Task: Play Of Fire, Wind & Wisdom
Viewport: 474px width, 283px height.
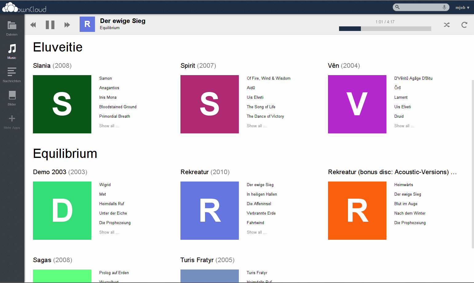Action: [x=269, y=78]
